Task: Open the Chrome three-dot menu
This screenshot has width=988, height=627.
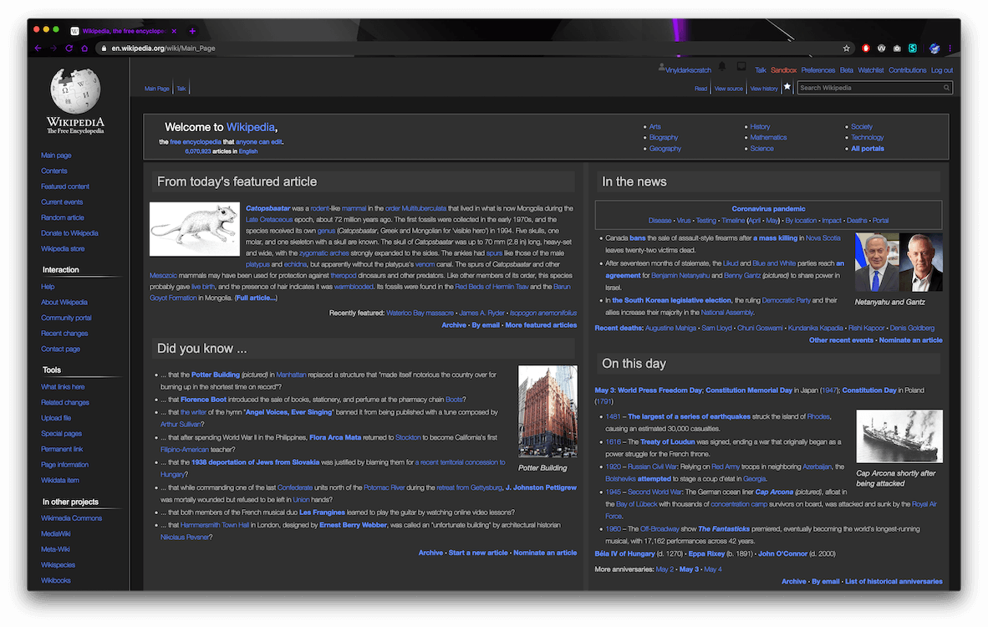Action: (x=950, y=48)
